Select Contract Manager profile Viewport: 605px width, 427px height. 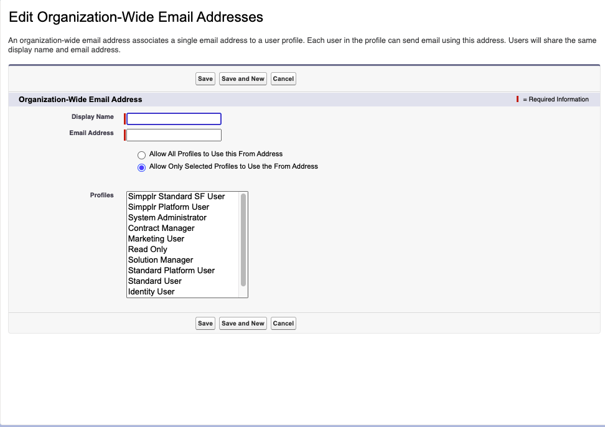183,228
